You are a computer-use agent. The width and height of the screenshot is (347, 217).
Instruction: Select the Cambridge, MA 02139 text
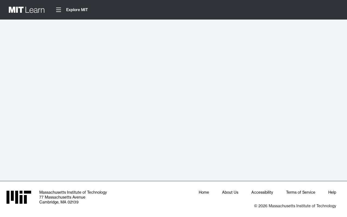pos(59,202)
